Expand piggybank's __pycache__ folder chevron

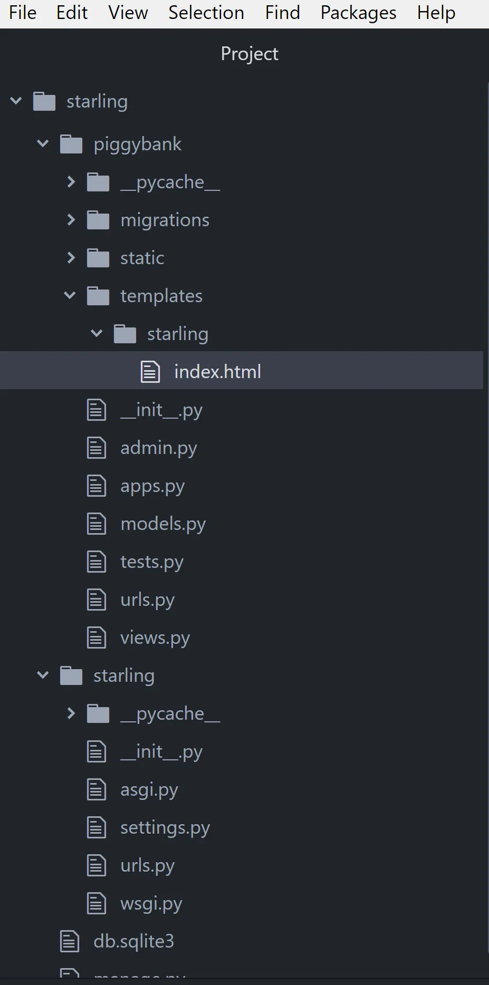click(x=71, y=182)
